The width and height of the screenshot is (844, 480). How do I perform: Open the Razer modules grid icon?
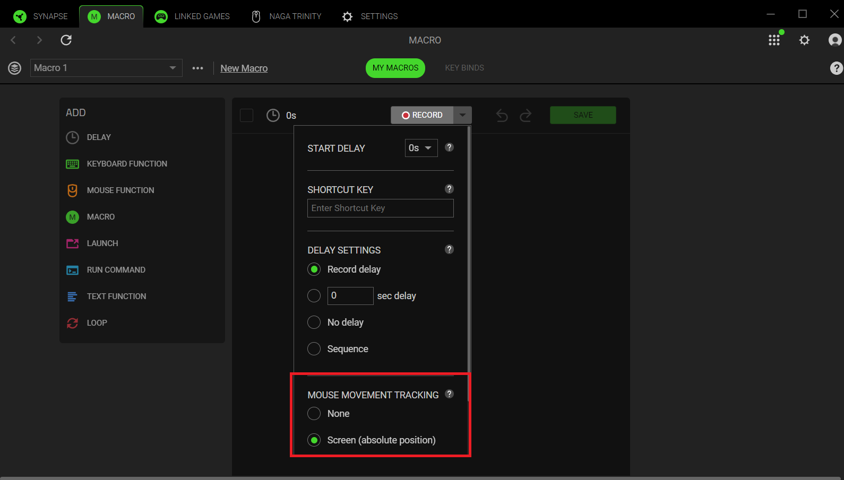click(774, 40)
